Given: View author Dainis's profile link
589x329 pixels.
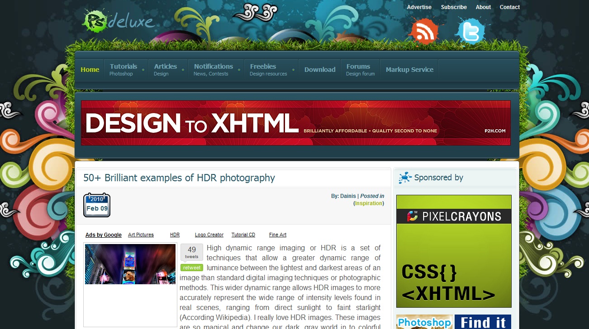Looking at the screenshot, I should tap(348, 196).
